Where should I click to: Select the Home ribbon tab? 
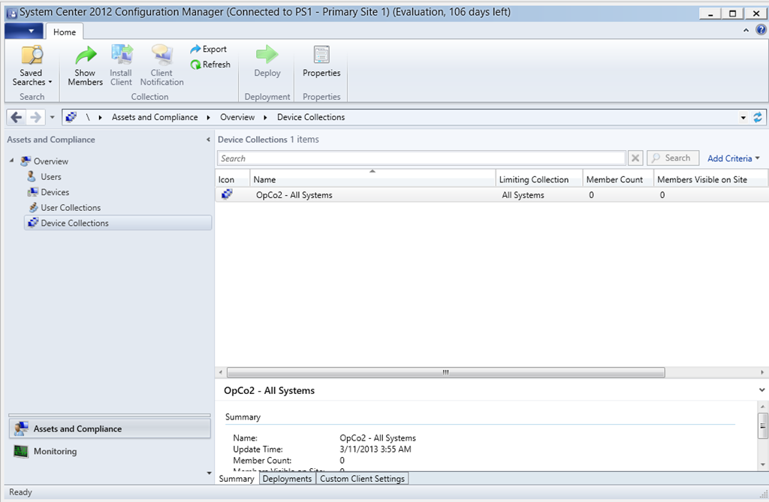tap(65, 32)
